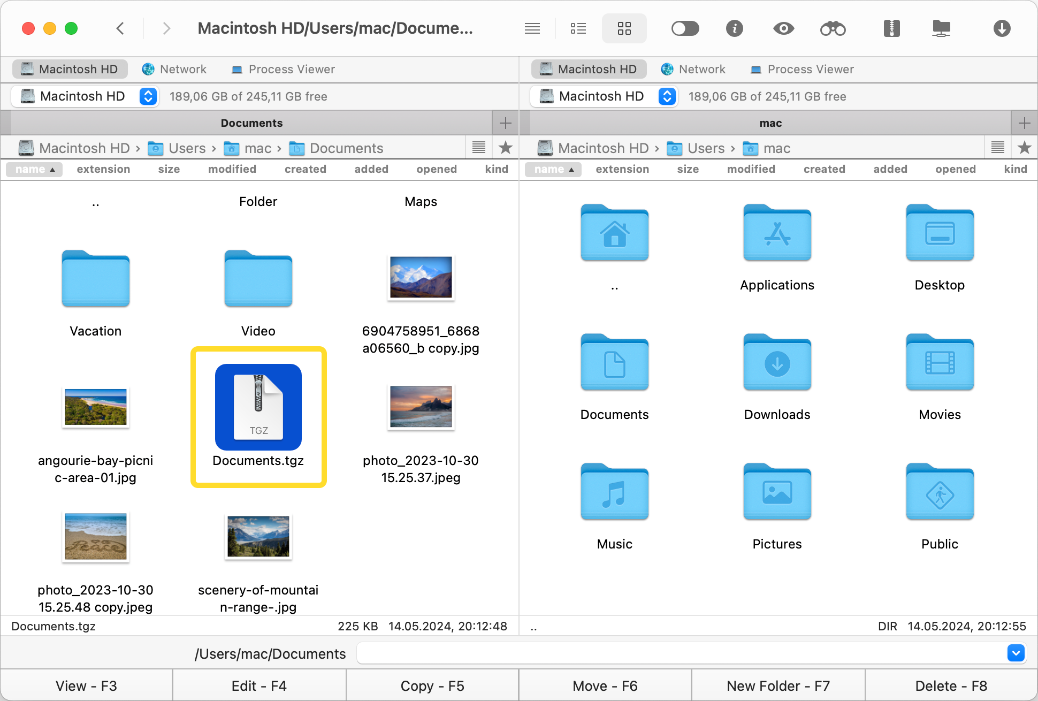Click the info toolbar icon
Screen dimensions: 1038x701
(735, 28)
